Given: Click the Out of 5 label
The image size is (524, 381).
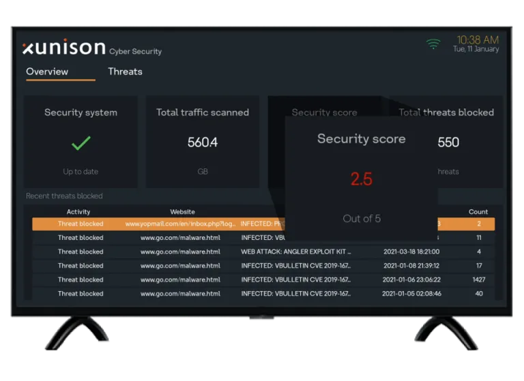Looking at the screenshot, I should point(362,219).
